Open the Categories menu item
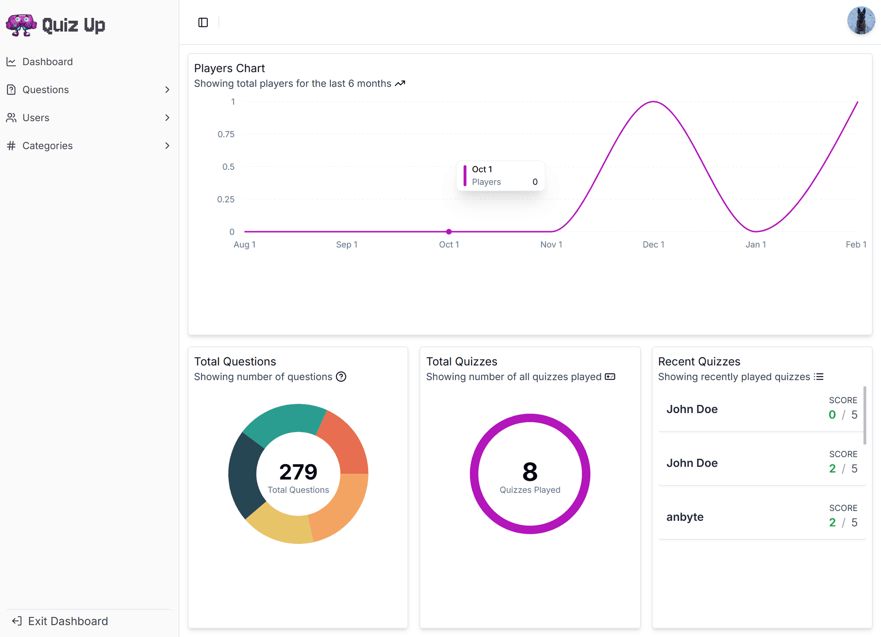The width and height of the screenshot is (881, 637). point(89,145)
